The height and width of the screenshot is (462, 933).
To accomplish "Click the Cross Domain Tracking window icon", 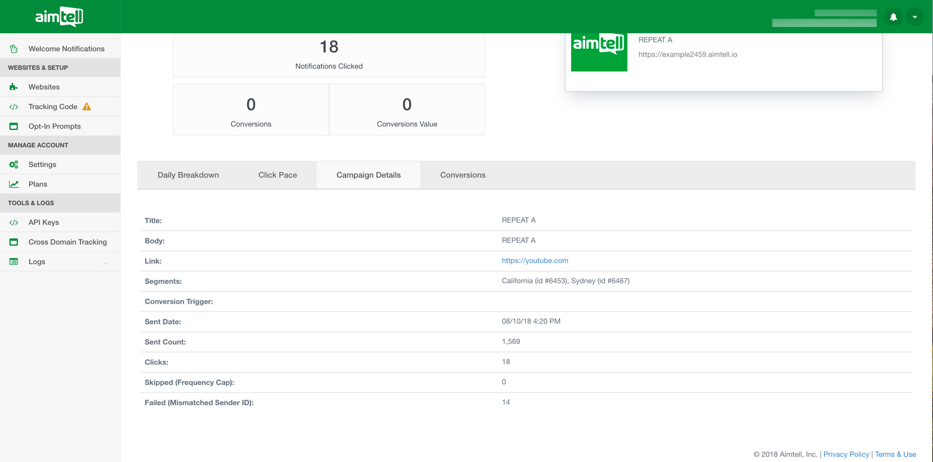I will click(14, 242).
